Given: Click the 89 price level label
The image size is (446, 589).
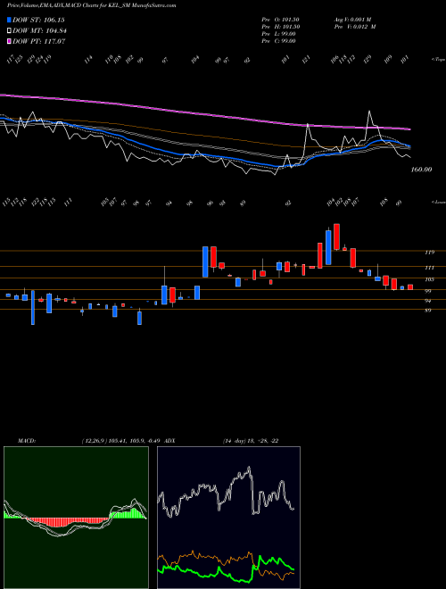Looking at the screenshot, I should 428,311.
